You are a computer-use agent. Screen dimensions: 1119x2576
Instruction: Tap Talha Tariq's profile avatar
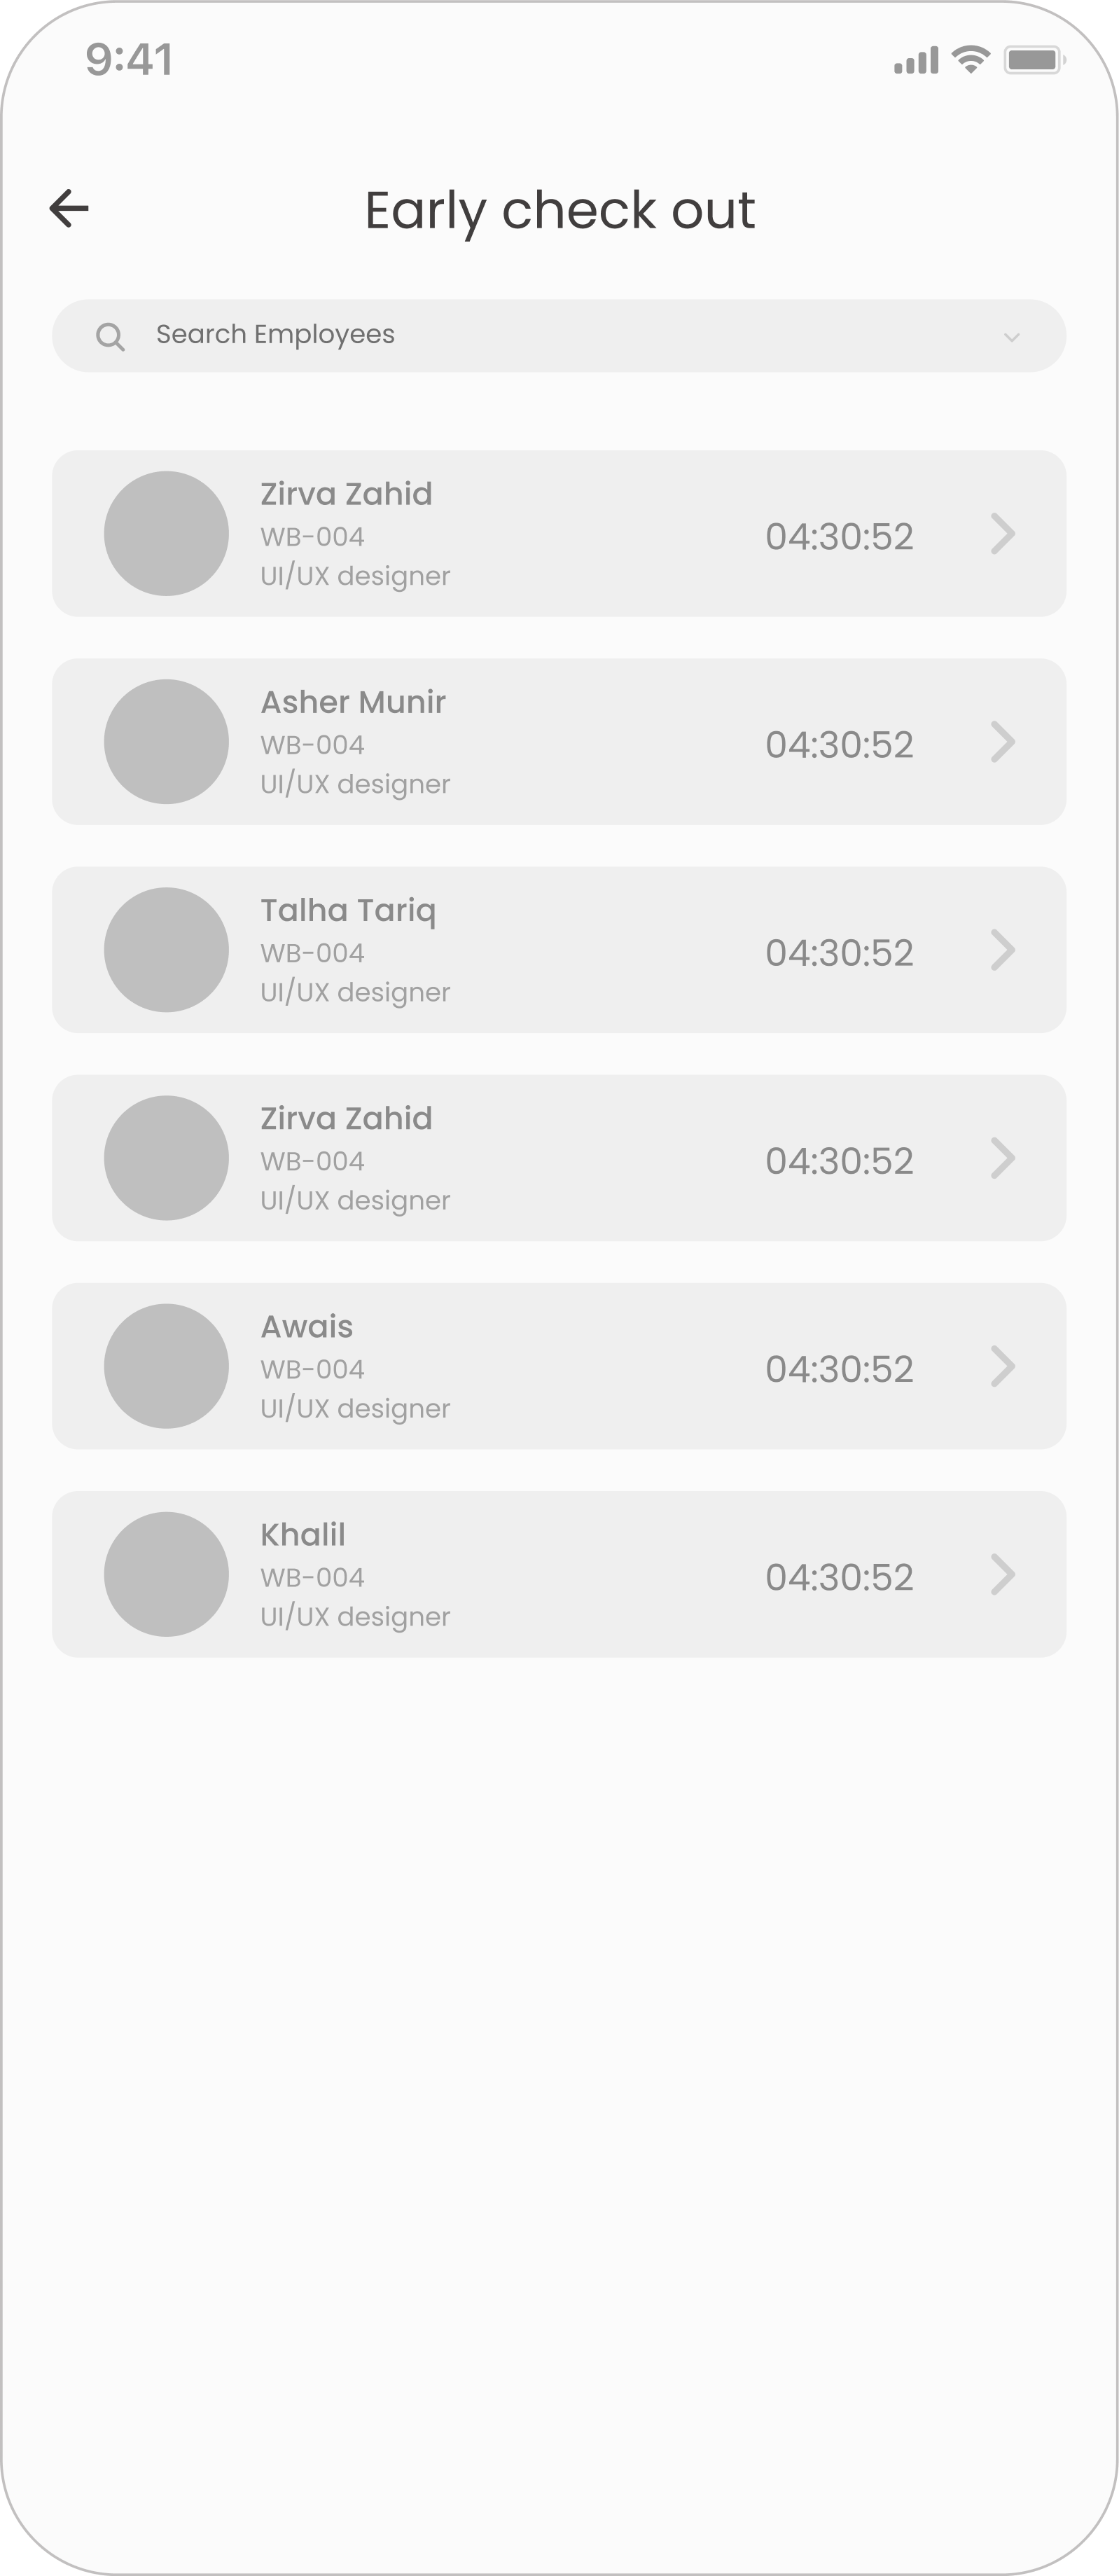166,950
